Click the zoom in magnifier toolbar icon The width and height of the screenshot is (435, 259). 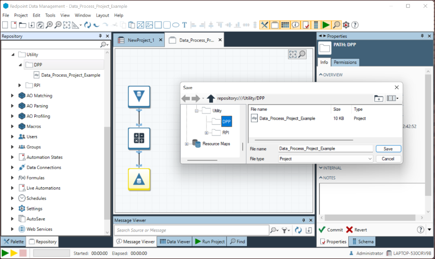(49, 25)
